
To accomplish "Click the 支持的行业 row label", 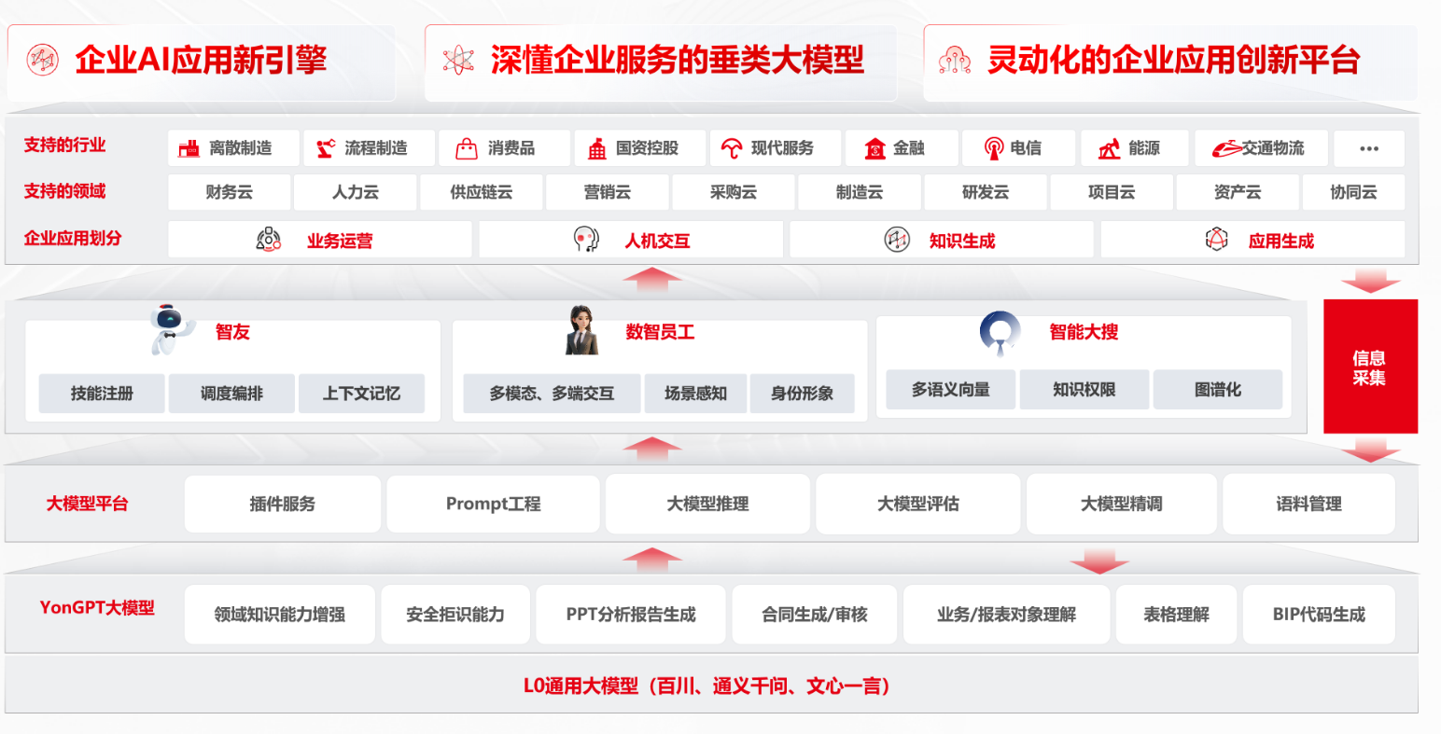I will (x=65, y=145).
